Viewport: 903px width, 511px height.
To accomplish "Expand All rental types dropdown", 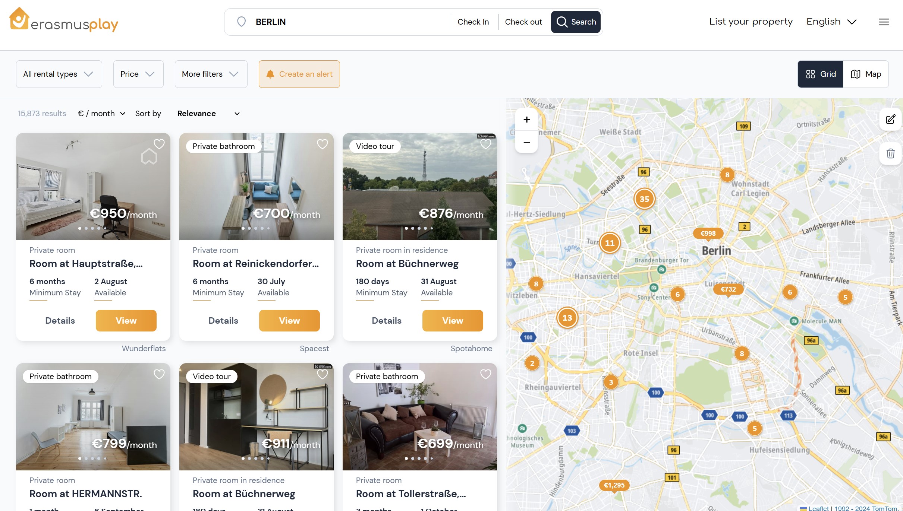I will pos(59,74).
